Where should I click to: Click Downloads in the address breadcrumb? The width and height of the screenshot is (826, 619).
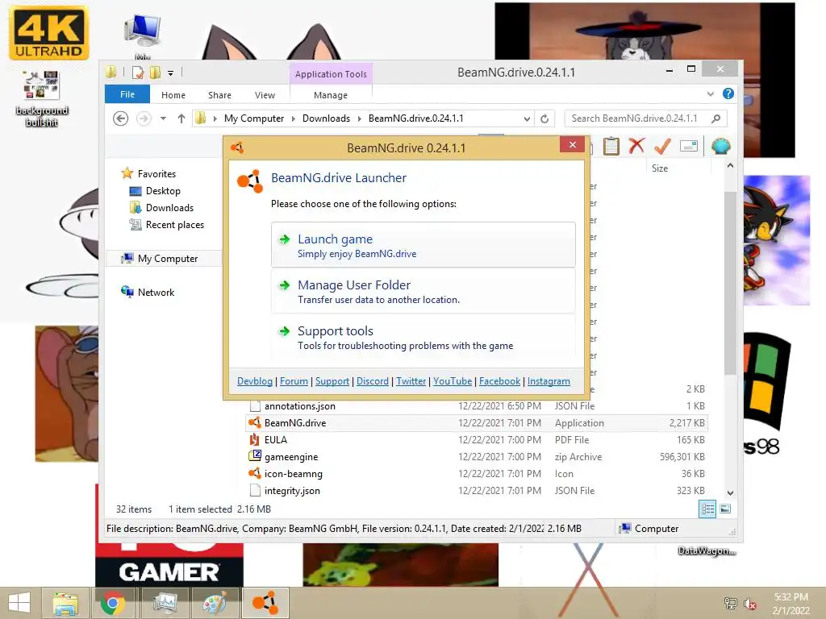point(326,118)
